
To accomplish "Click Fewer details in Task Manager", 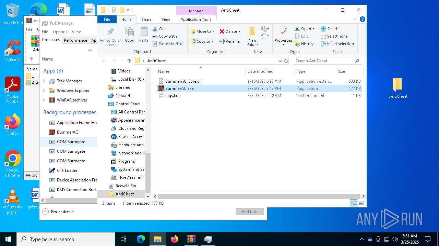I will pos(59,212).
